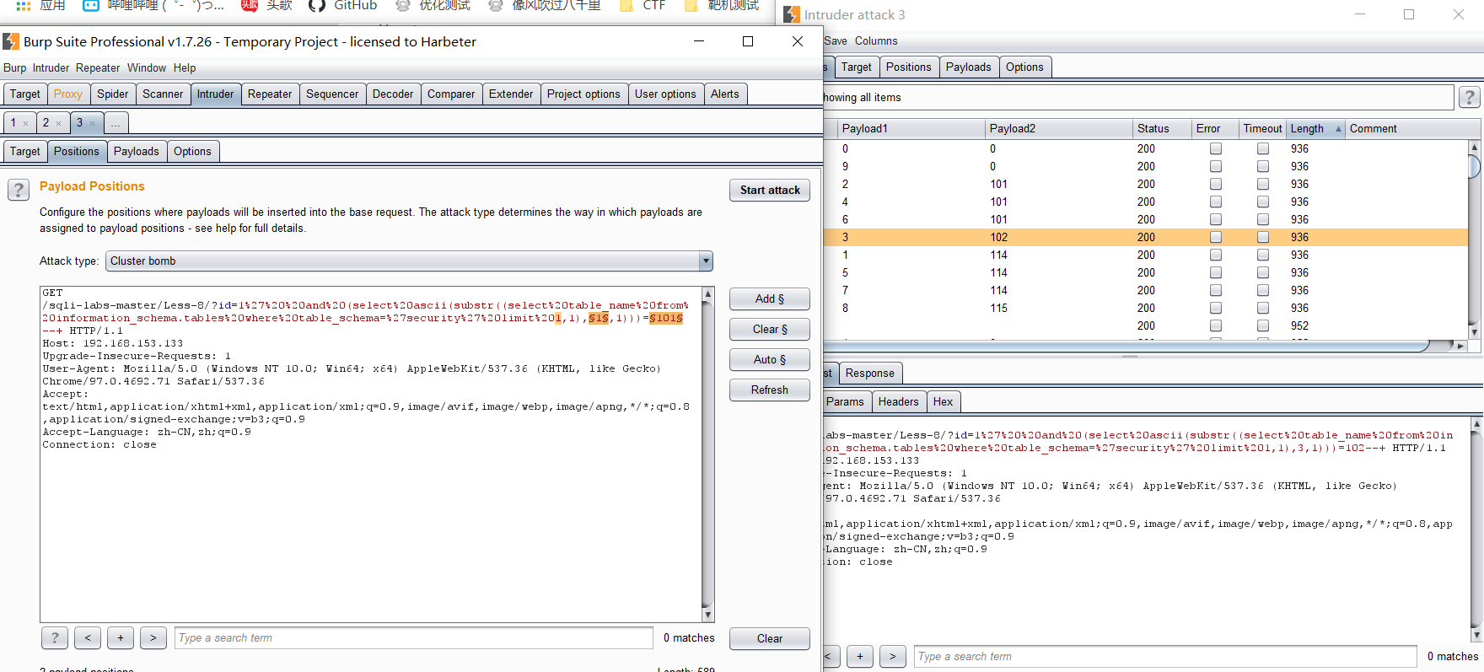This screenshot has width=1484, height=672.
Task: Click the results filter bar showing all items
Action: tap(1138, 98)
